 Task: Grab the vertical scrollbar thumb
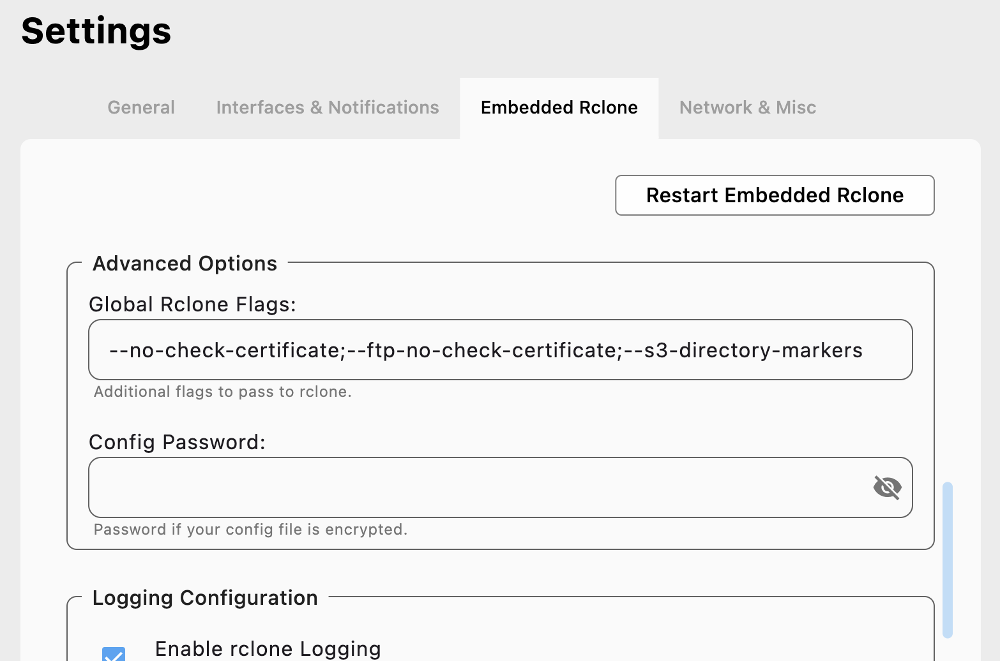pyautogui.click(x=948, y=560)
